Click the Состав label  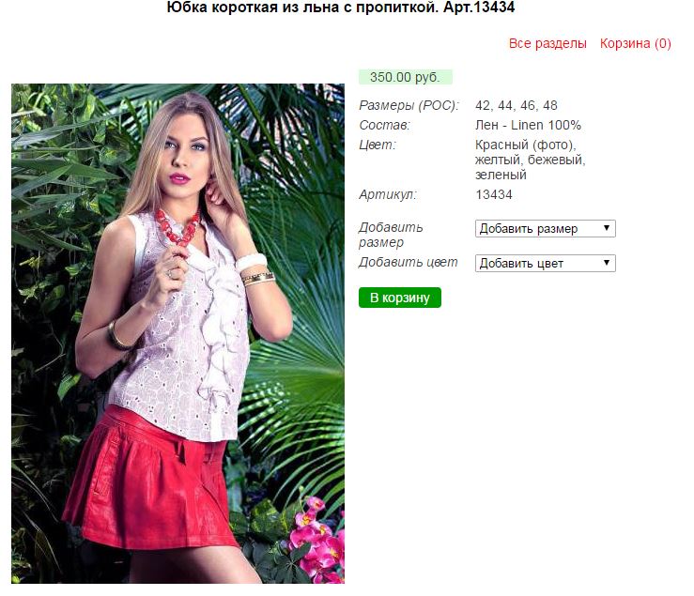(385, 125)
